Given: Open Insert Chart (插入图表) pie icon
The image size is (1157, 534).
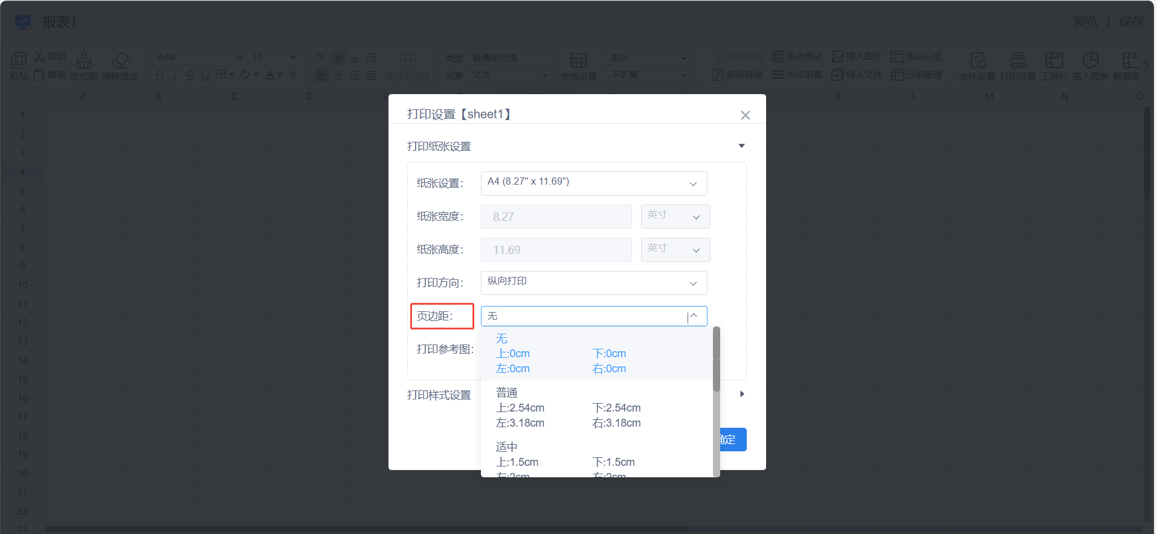Looking at the screenshot, I should (1090, 60).
